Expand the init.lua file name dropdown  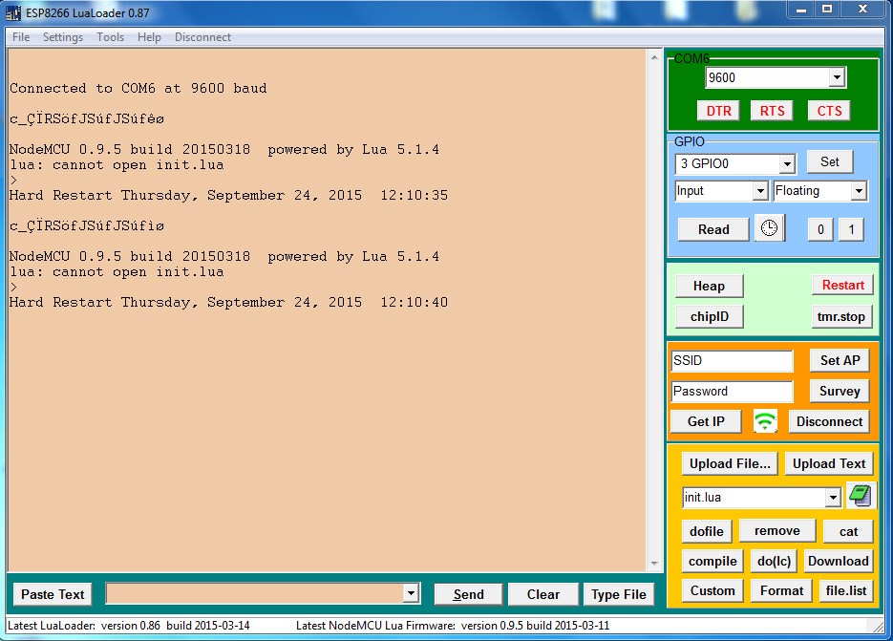[x=833, y=498]
